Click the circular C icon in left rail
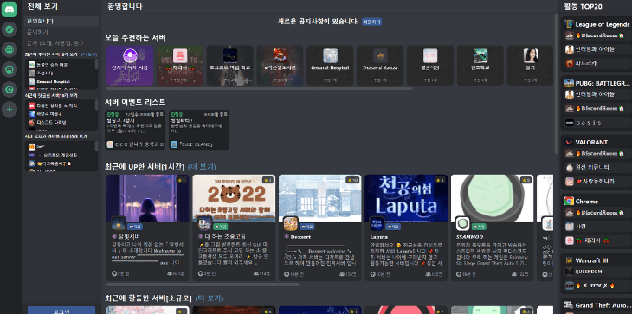The height and width of the screenshot is (314, 632). point(10,89)
